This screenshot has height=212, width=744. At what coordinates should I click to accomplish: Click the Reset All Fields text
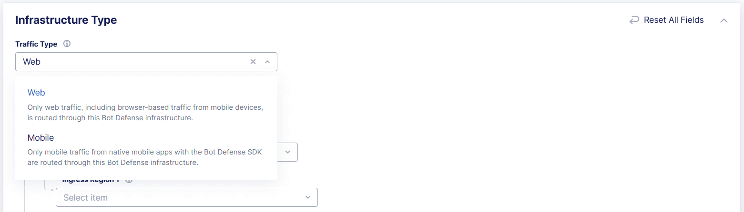(x=673, y=20)
